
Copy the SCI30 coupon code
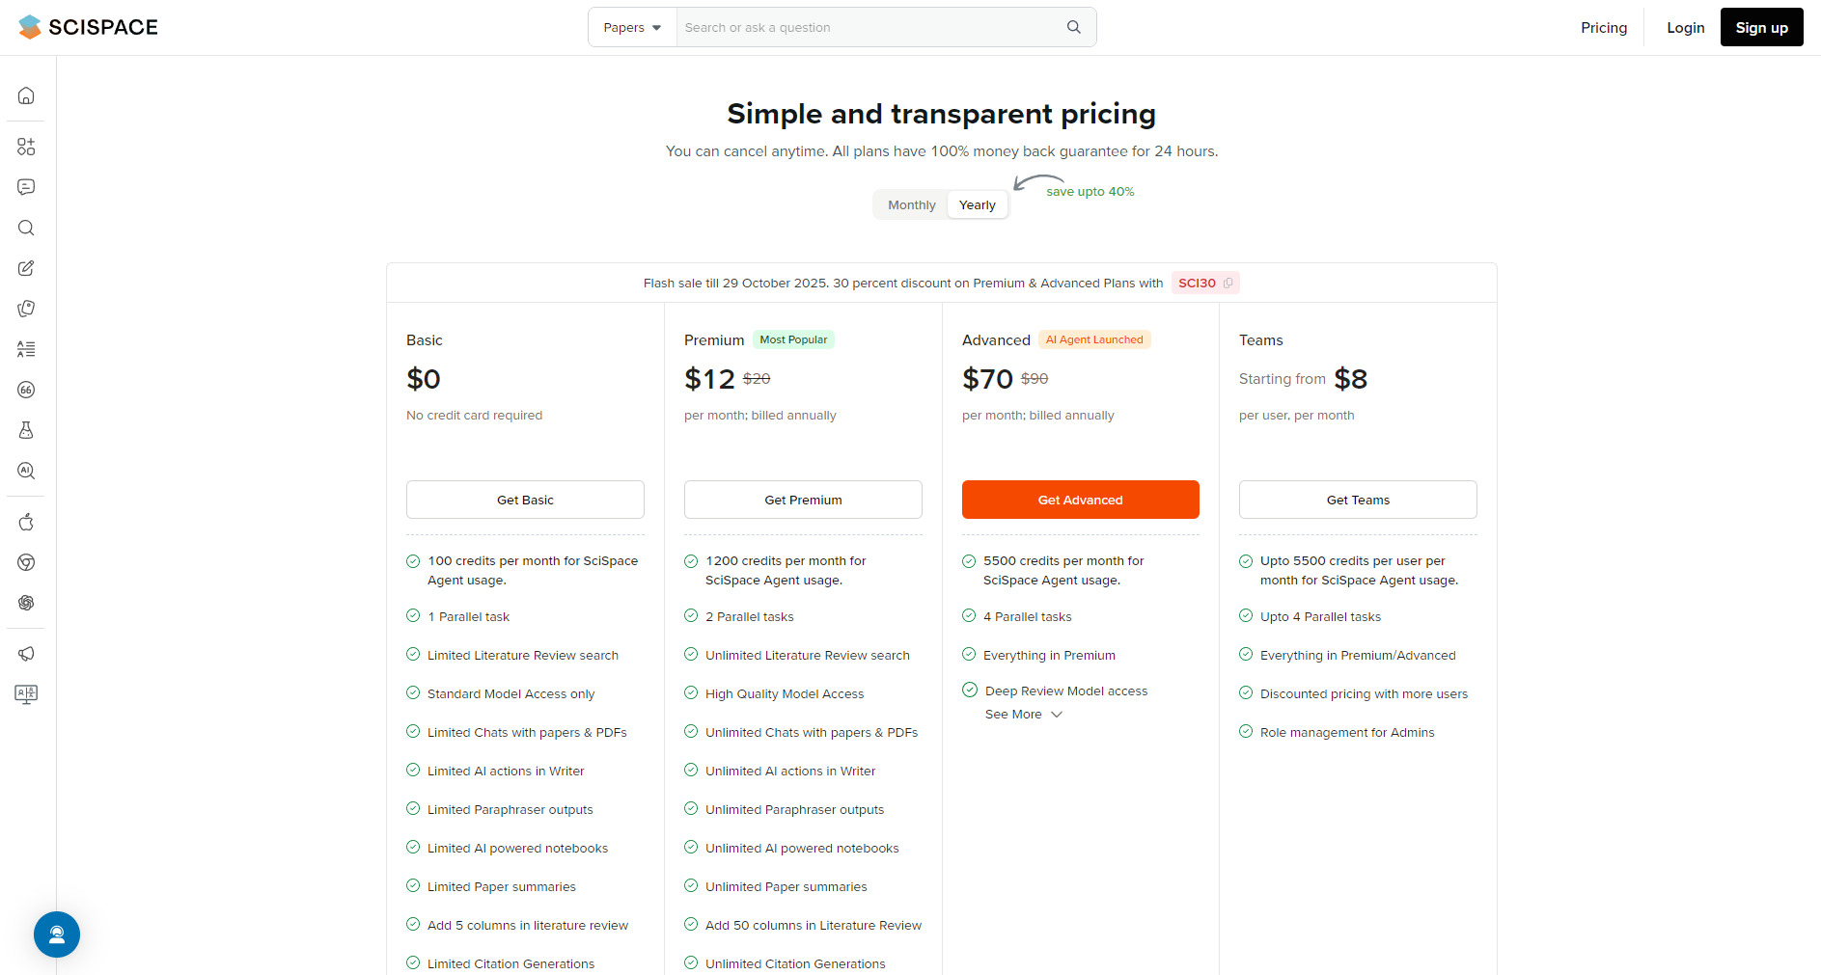1228,284
